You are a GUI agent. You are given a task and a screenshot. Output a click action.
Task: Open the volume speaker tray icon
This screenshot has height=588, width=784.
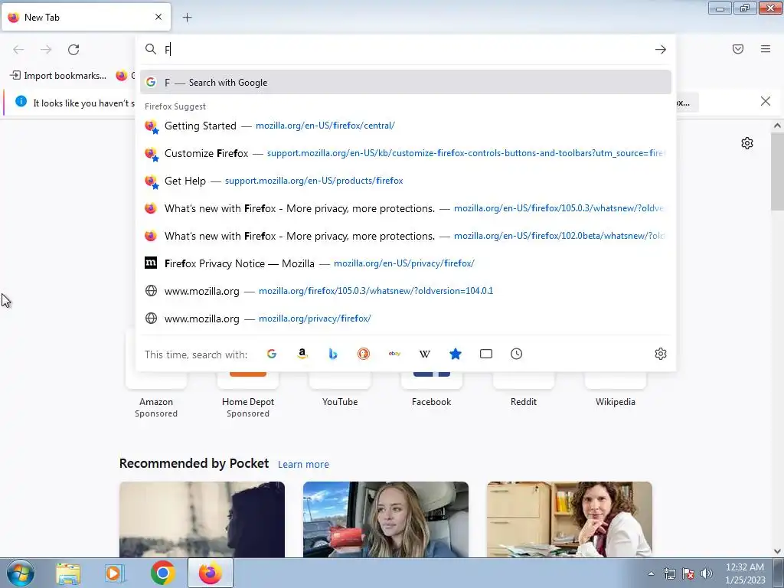tap(707, 573)
